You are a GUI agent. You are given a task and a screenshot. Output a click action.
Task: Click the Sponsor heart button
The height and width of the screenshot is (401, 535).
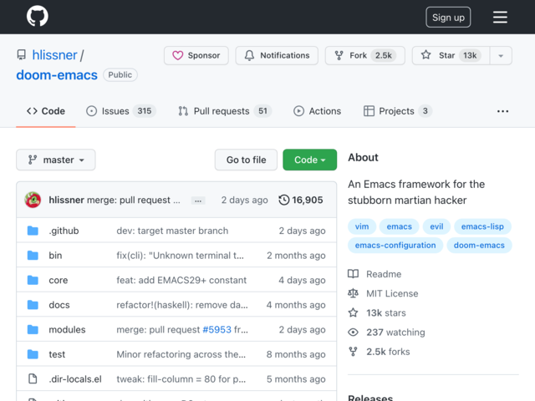click(196, 55)
